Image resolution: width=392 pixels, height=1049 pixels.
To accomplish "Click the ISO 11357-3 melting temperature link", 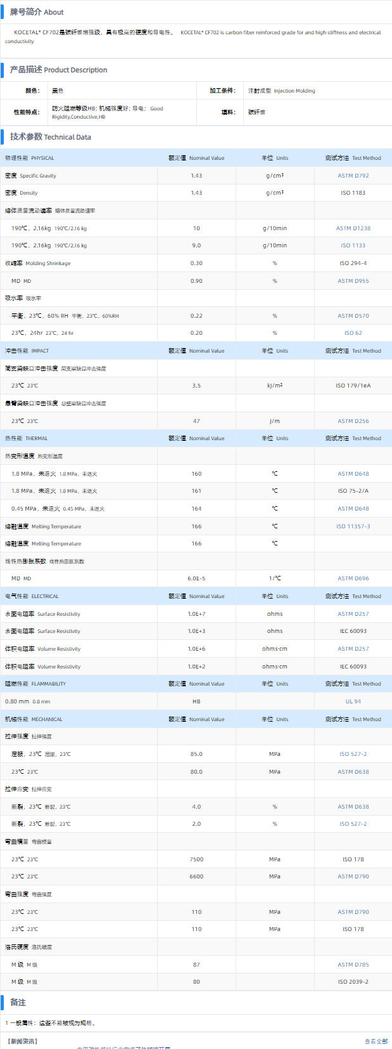I will [353, 526].
